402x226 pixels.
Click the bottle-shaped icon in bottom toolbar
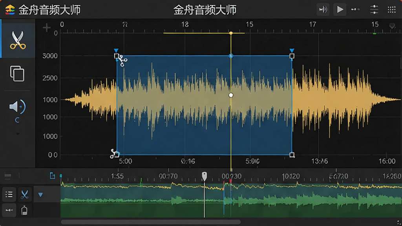(24, 210)
